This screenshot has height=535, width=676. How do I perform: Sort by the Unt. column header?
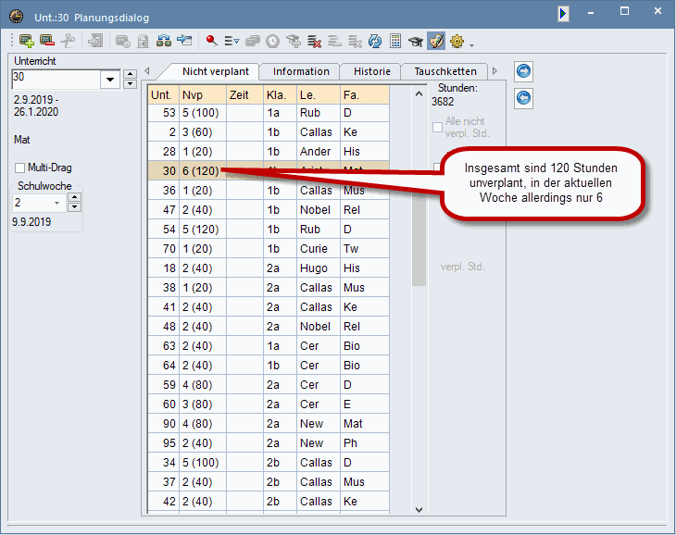(x=163, y=94)
